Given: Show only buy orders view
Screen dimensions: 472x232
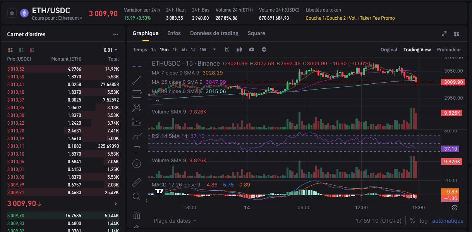Looking at the screenshot, I should click(x=21, y=50).
